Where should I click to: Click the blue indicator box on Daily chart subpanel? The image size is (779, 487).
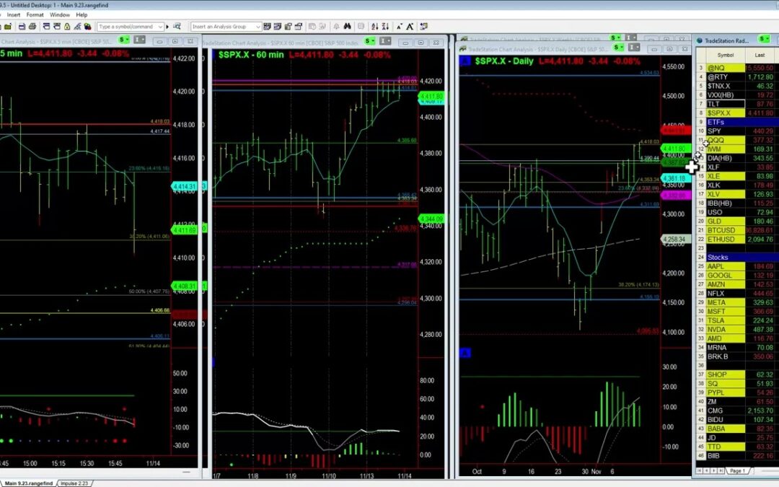pyautogui.click(x=465, y=354)
